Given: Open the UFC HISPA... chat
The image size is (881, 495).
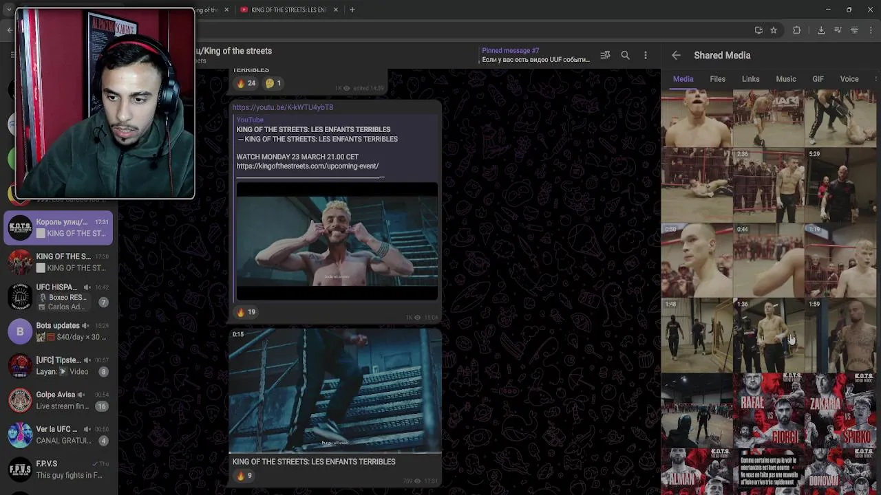Looking at the screenshot, I should pyautogui.click(x=59, y=296).
